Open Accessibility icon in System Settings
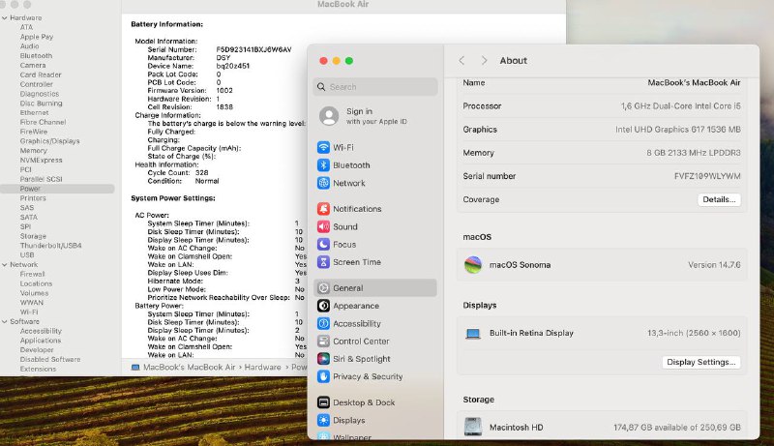 323,323
